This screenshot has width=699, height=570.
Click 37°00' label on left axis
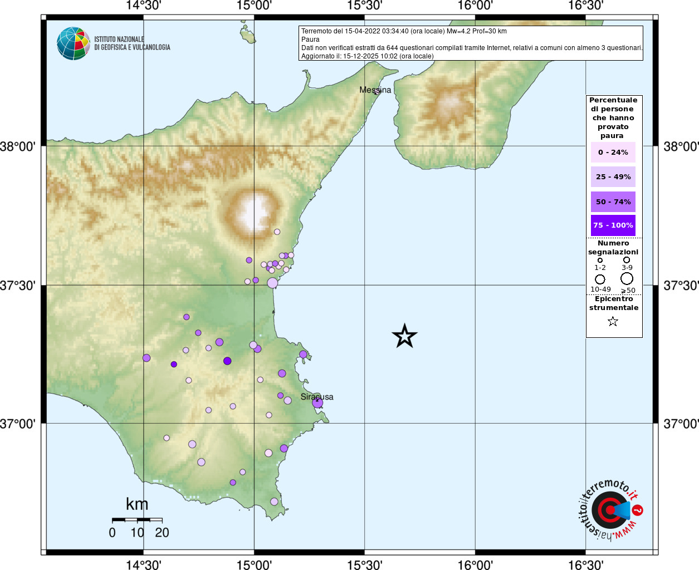coord(18,424)
